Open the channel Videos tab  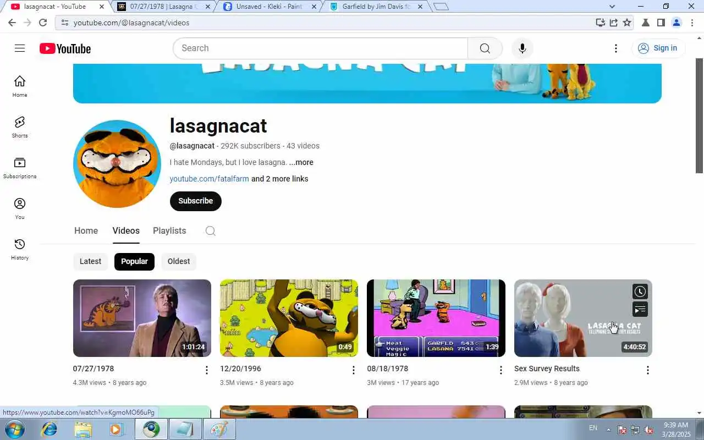pos(126,231)
